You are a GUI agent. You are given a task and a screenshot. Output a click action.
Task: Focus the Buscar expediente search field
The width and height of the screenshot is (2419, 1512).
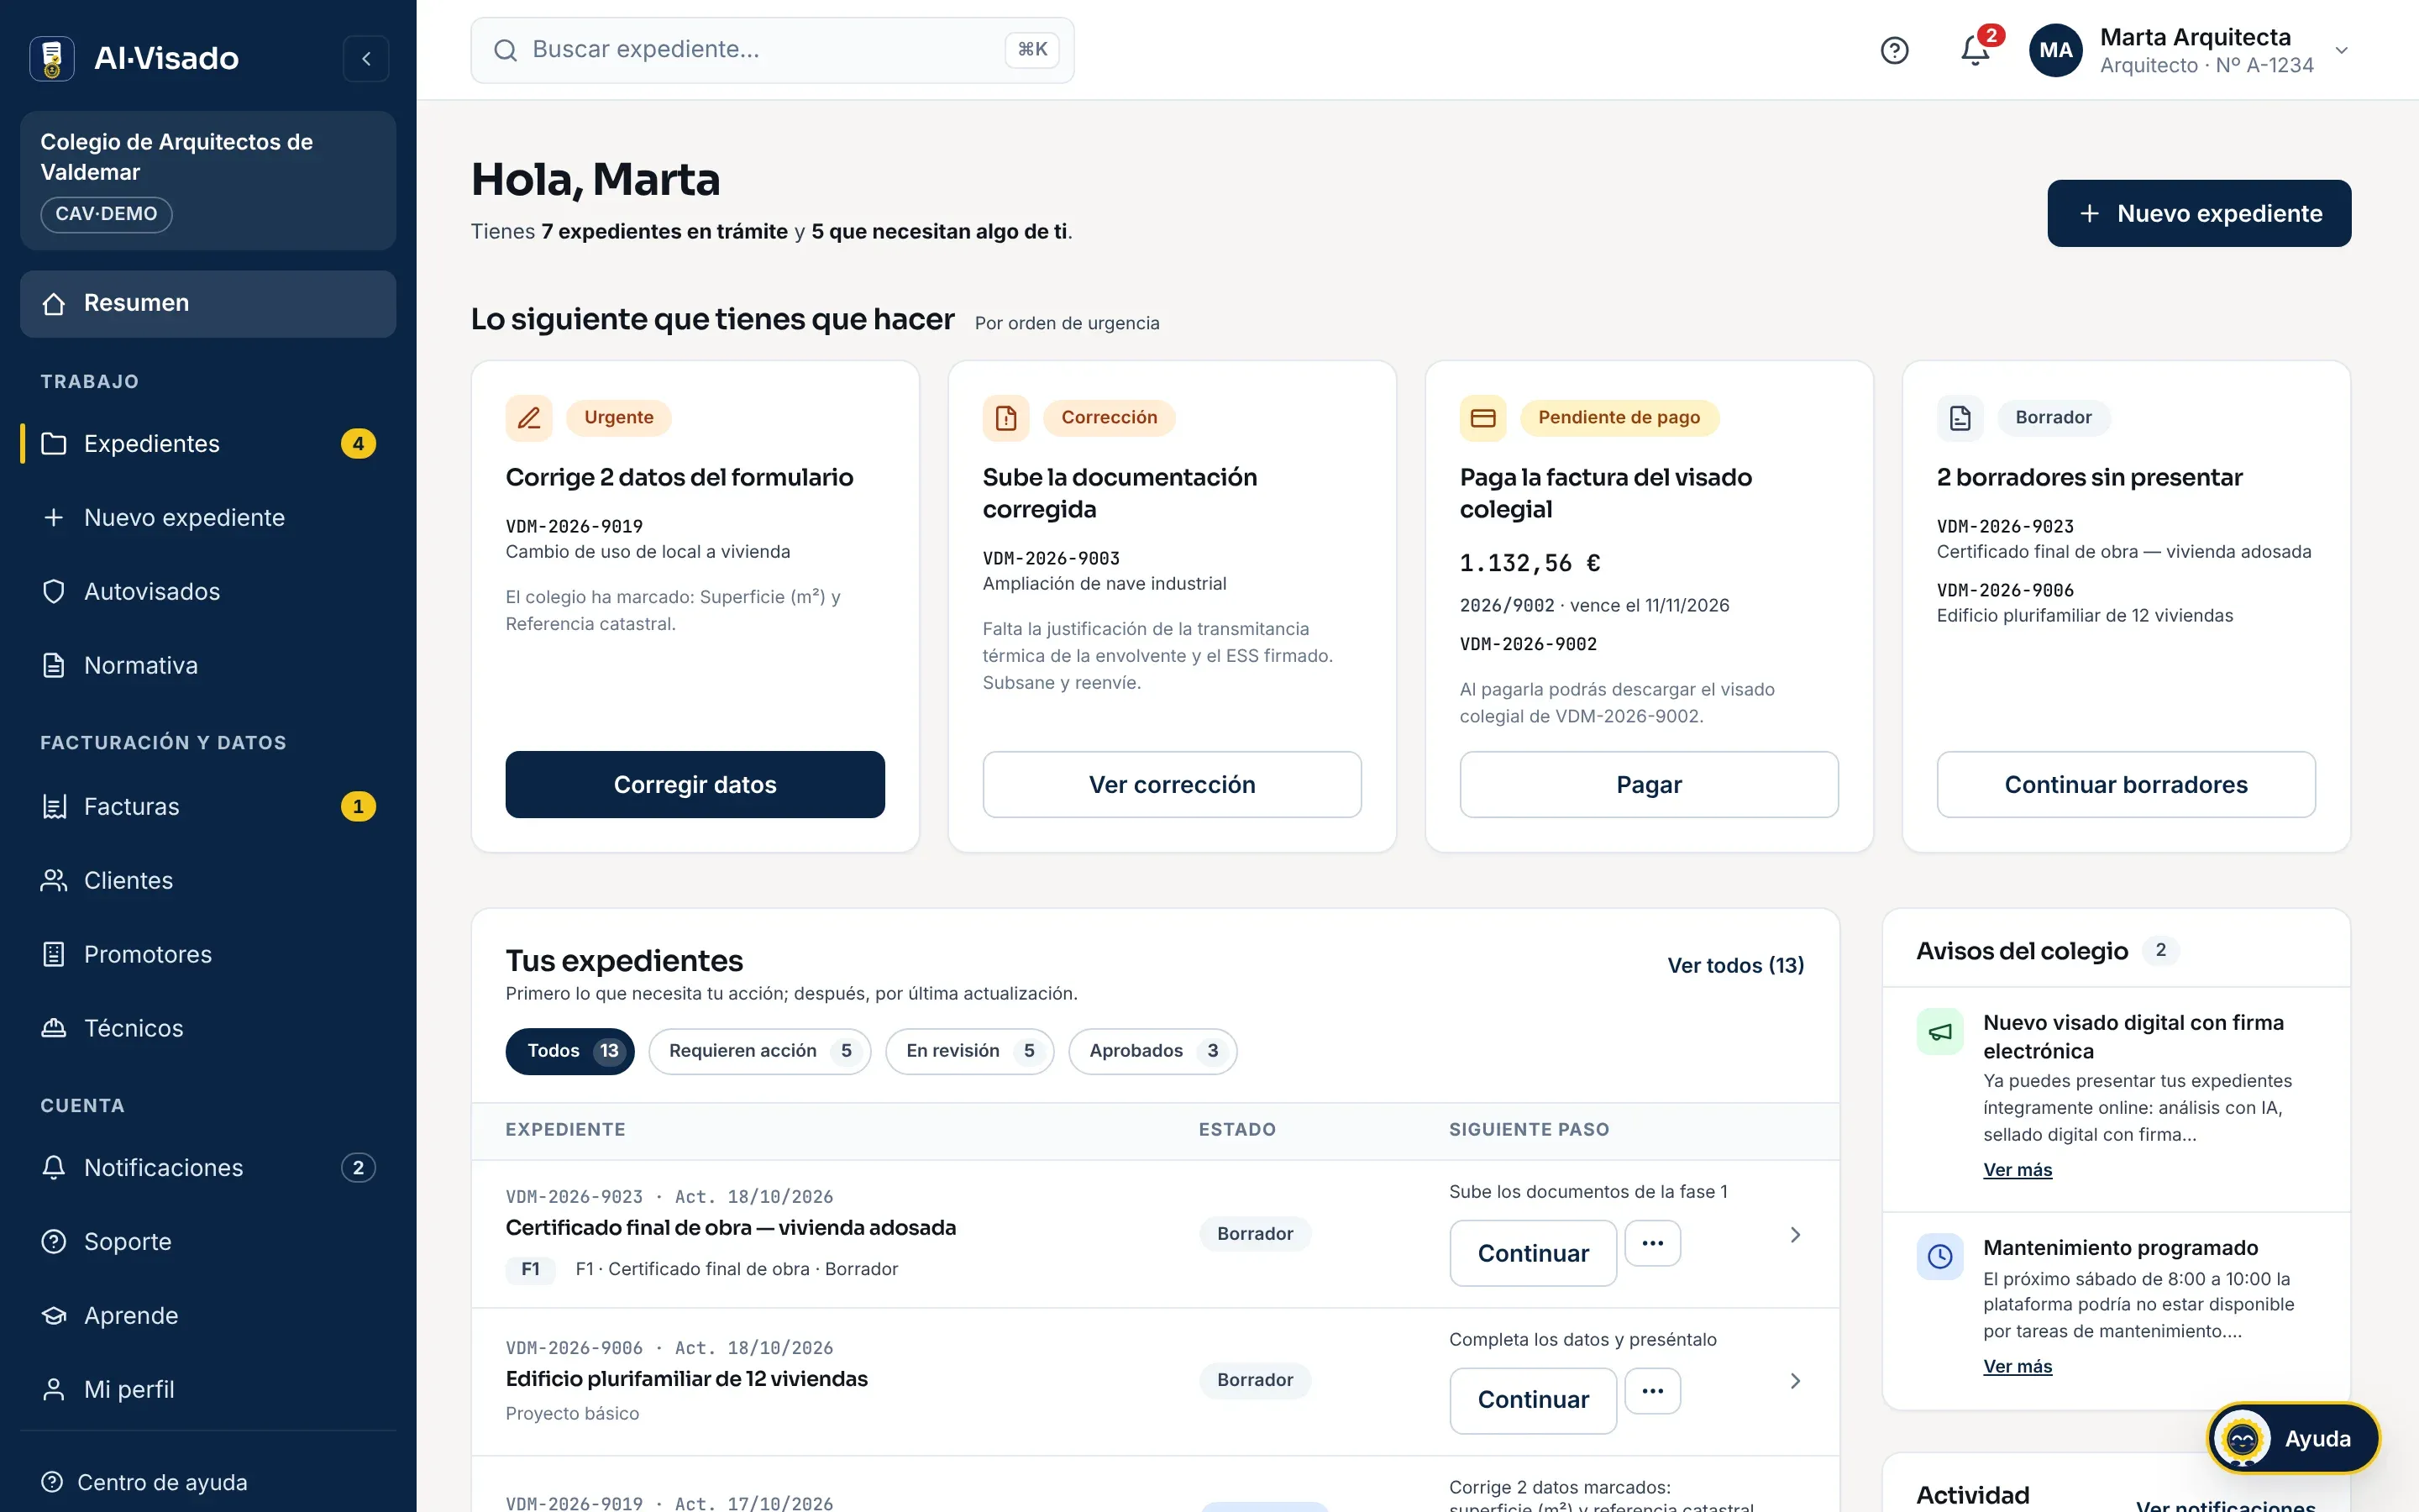coord(772,50)
